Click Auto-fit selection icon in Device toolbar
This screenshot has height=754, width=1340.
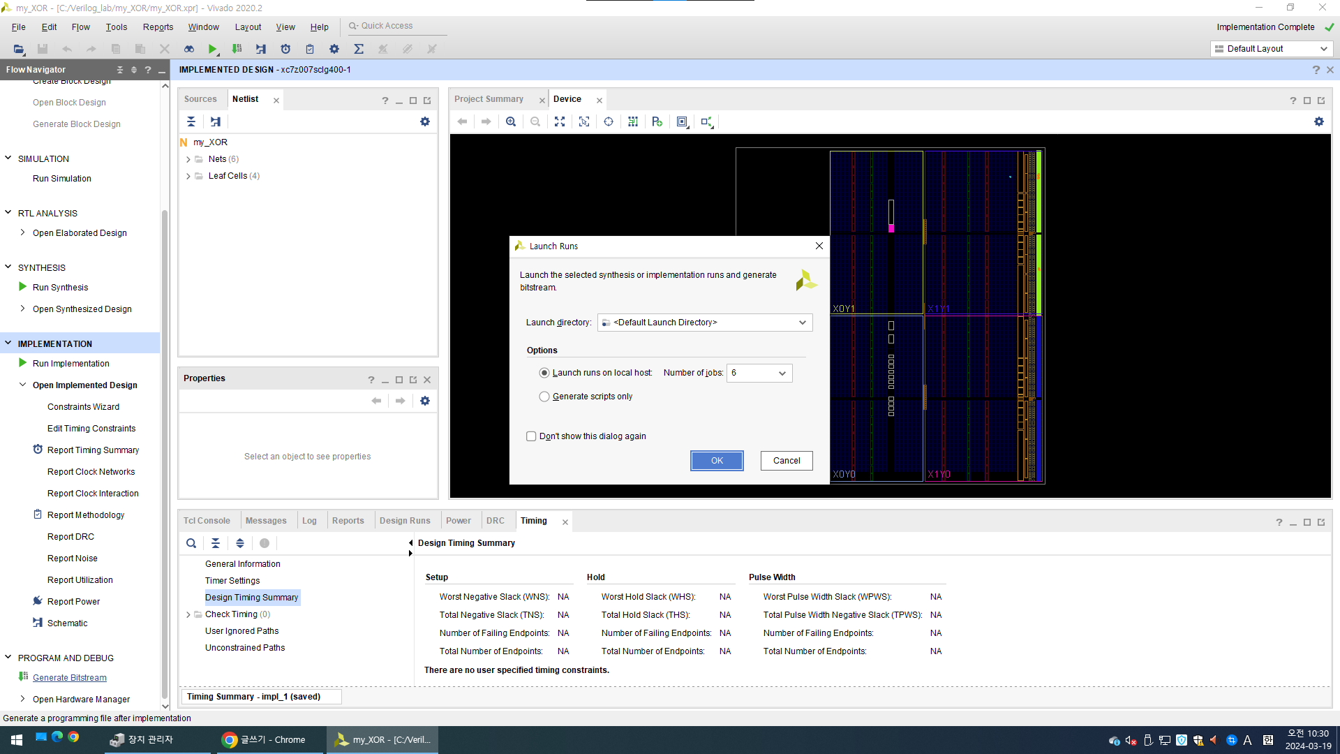584,121
